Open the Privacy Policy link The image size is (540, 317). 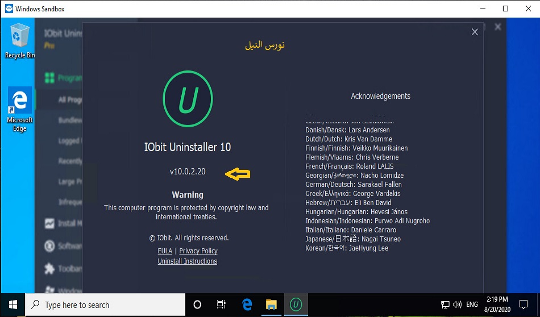coord(198,251)
